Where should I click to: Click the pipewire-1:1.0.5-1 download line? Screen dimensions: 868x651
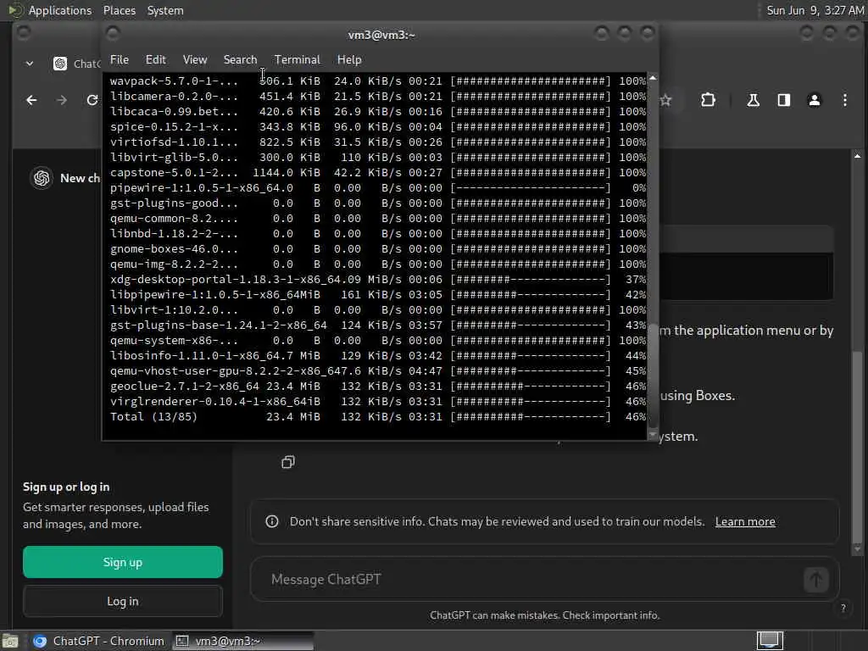pos(377,187)
